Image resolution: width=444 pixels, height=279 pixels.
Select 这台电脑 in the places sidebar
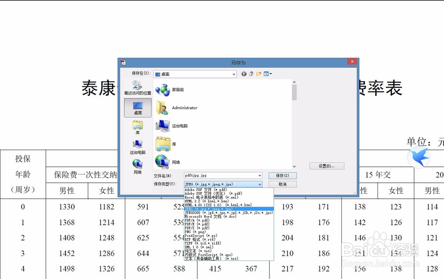[x=138, y=147]
